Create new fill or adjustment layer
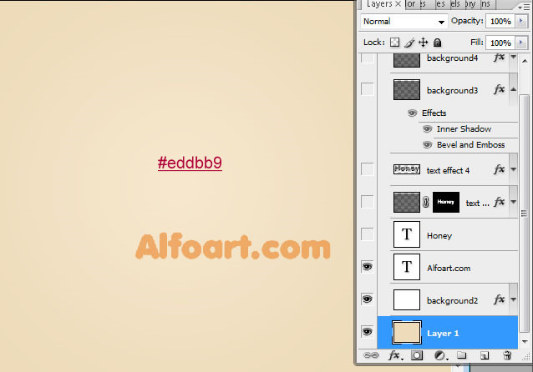533x372 pixels. click(x=439, y=356)
